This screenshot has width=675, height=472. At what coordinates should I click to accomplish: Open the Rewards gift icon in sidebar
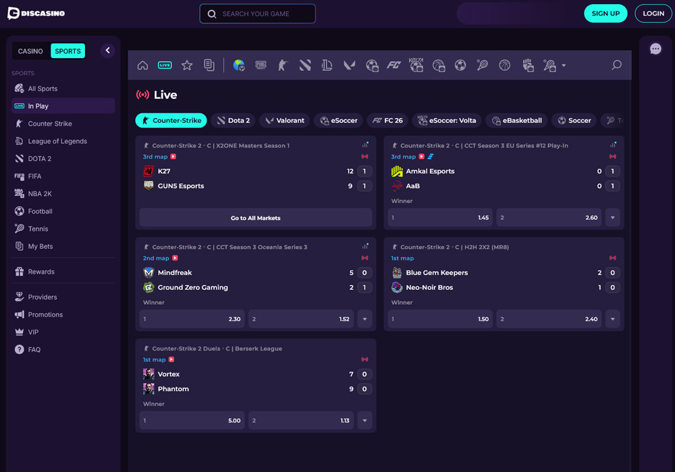coord(20,271)
